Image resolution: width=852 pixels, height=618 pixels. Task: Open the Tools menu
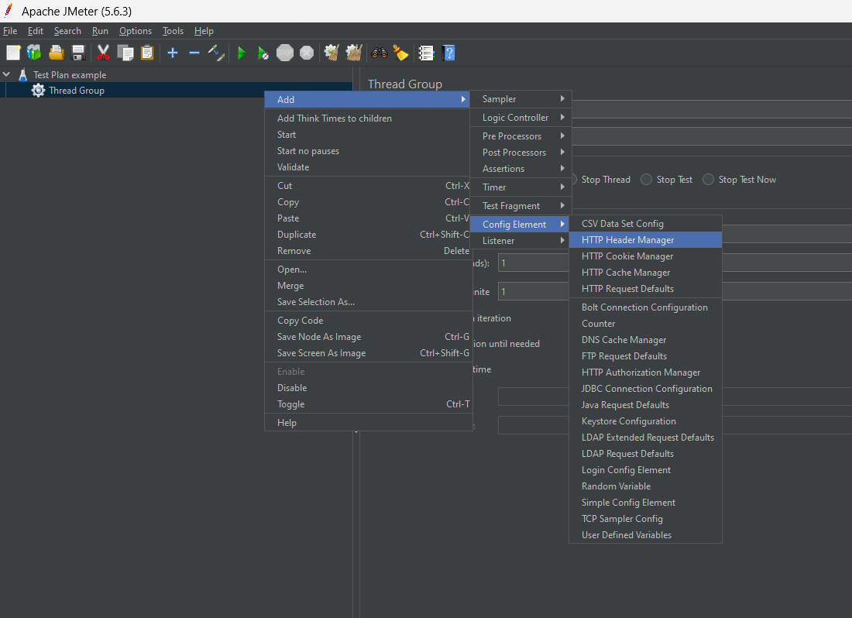pyautogui.click(x=173, y=31)
